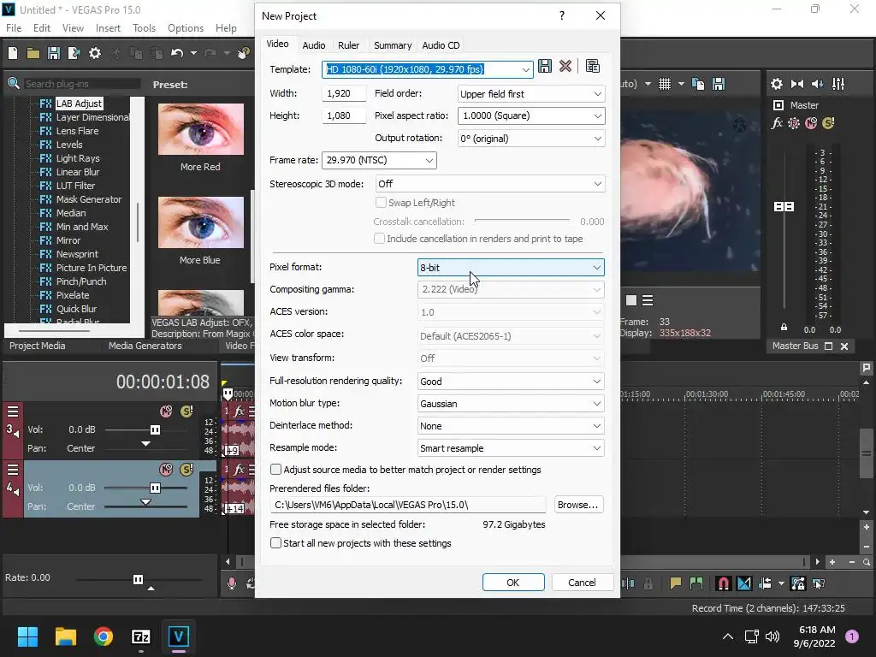Open Chrome from the taskbar
876x657 pixels.
(104, 636)
